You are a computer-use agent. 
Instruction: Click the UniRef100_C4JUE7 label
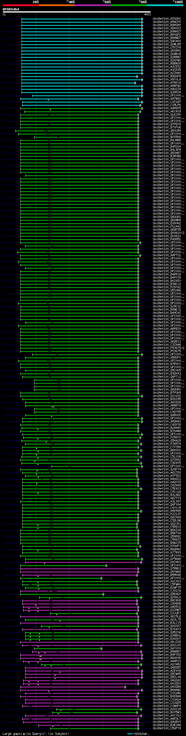click(167, 613)
